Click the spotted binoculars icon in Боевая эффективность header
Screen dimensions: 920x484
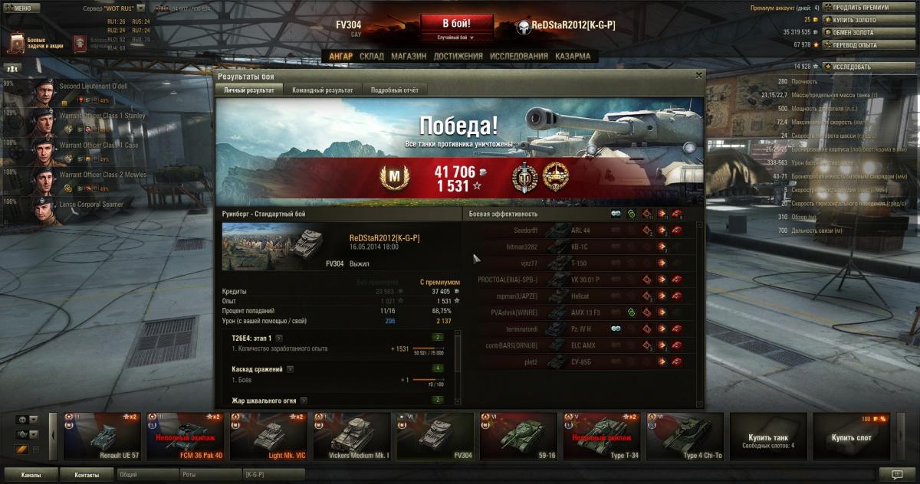(616, 214)
